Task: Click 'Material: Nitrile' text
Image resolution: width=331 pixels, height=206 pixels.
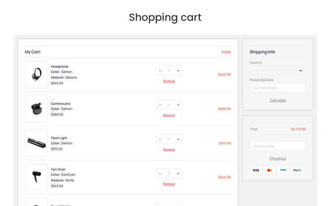Action: [62, 180]
